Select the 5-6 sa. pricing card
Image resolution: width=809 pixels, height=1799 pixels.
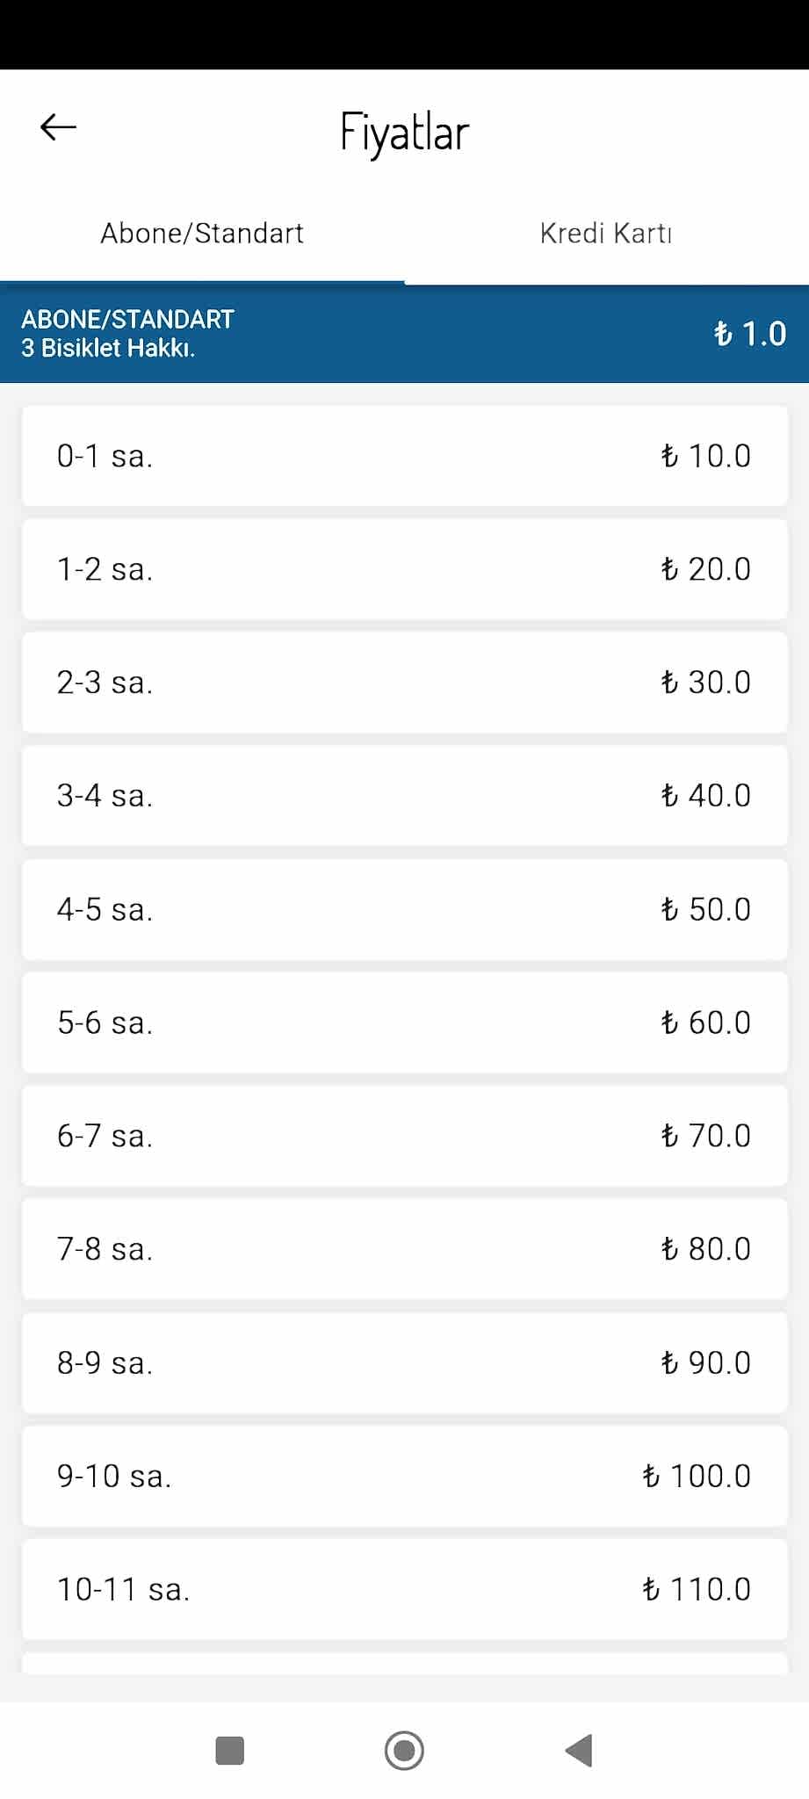[x=404, y=1022]
